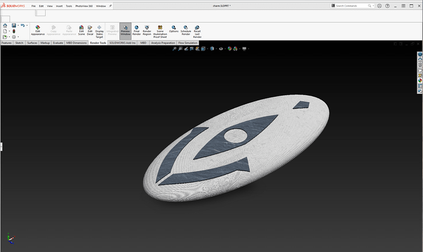Switch to Flow Simulation tab

click(188, 43)
